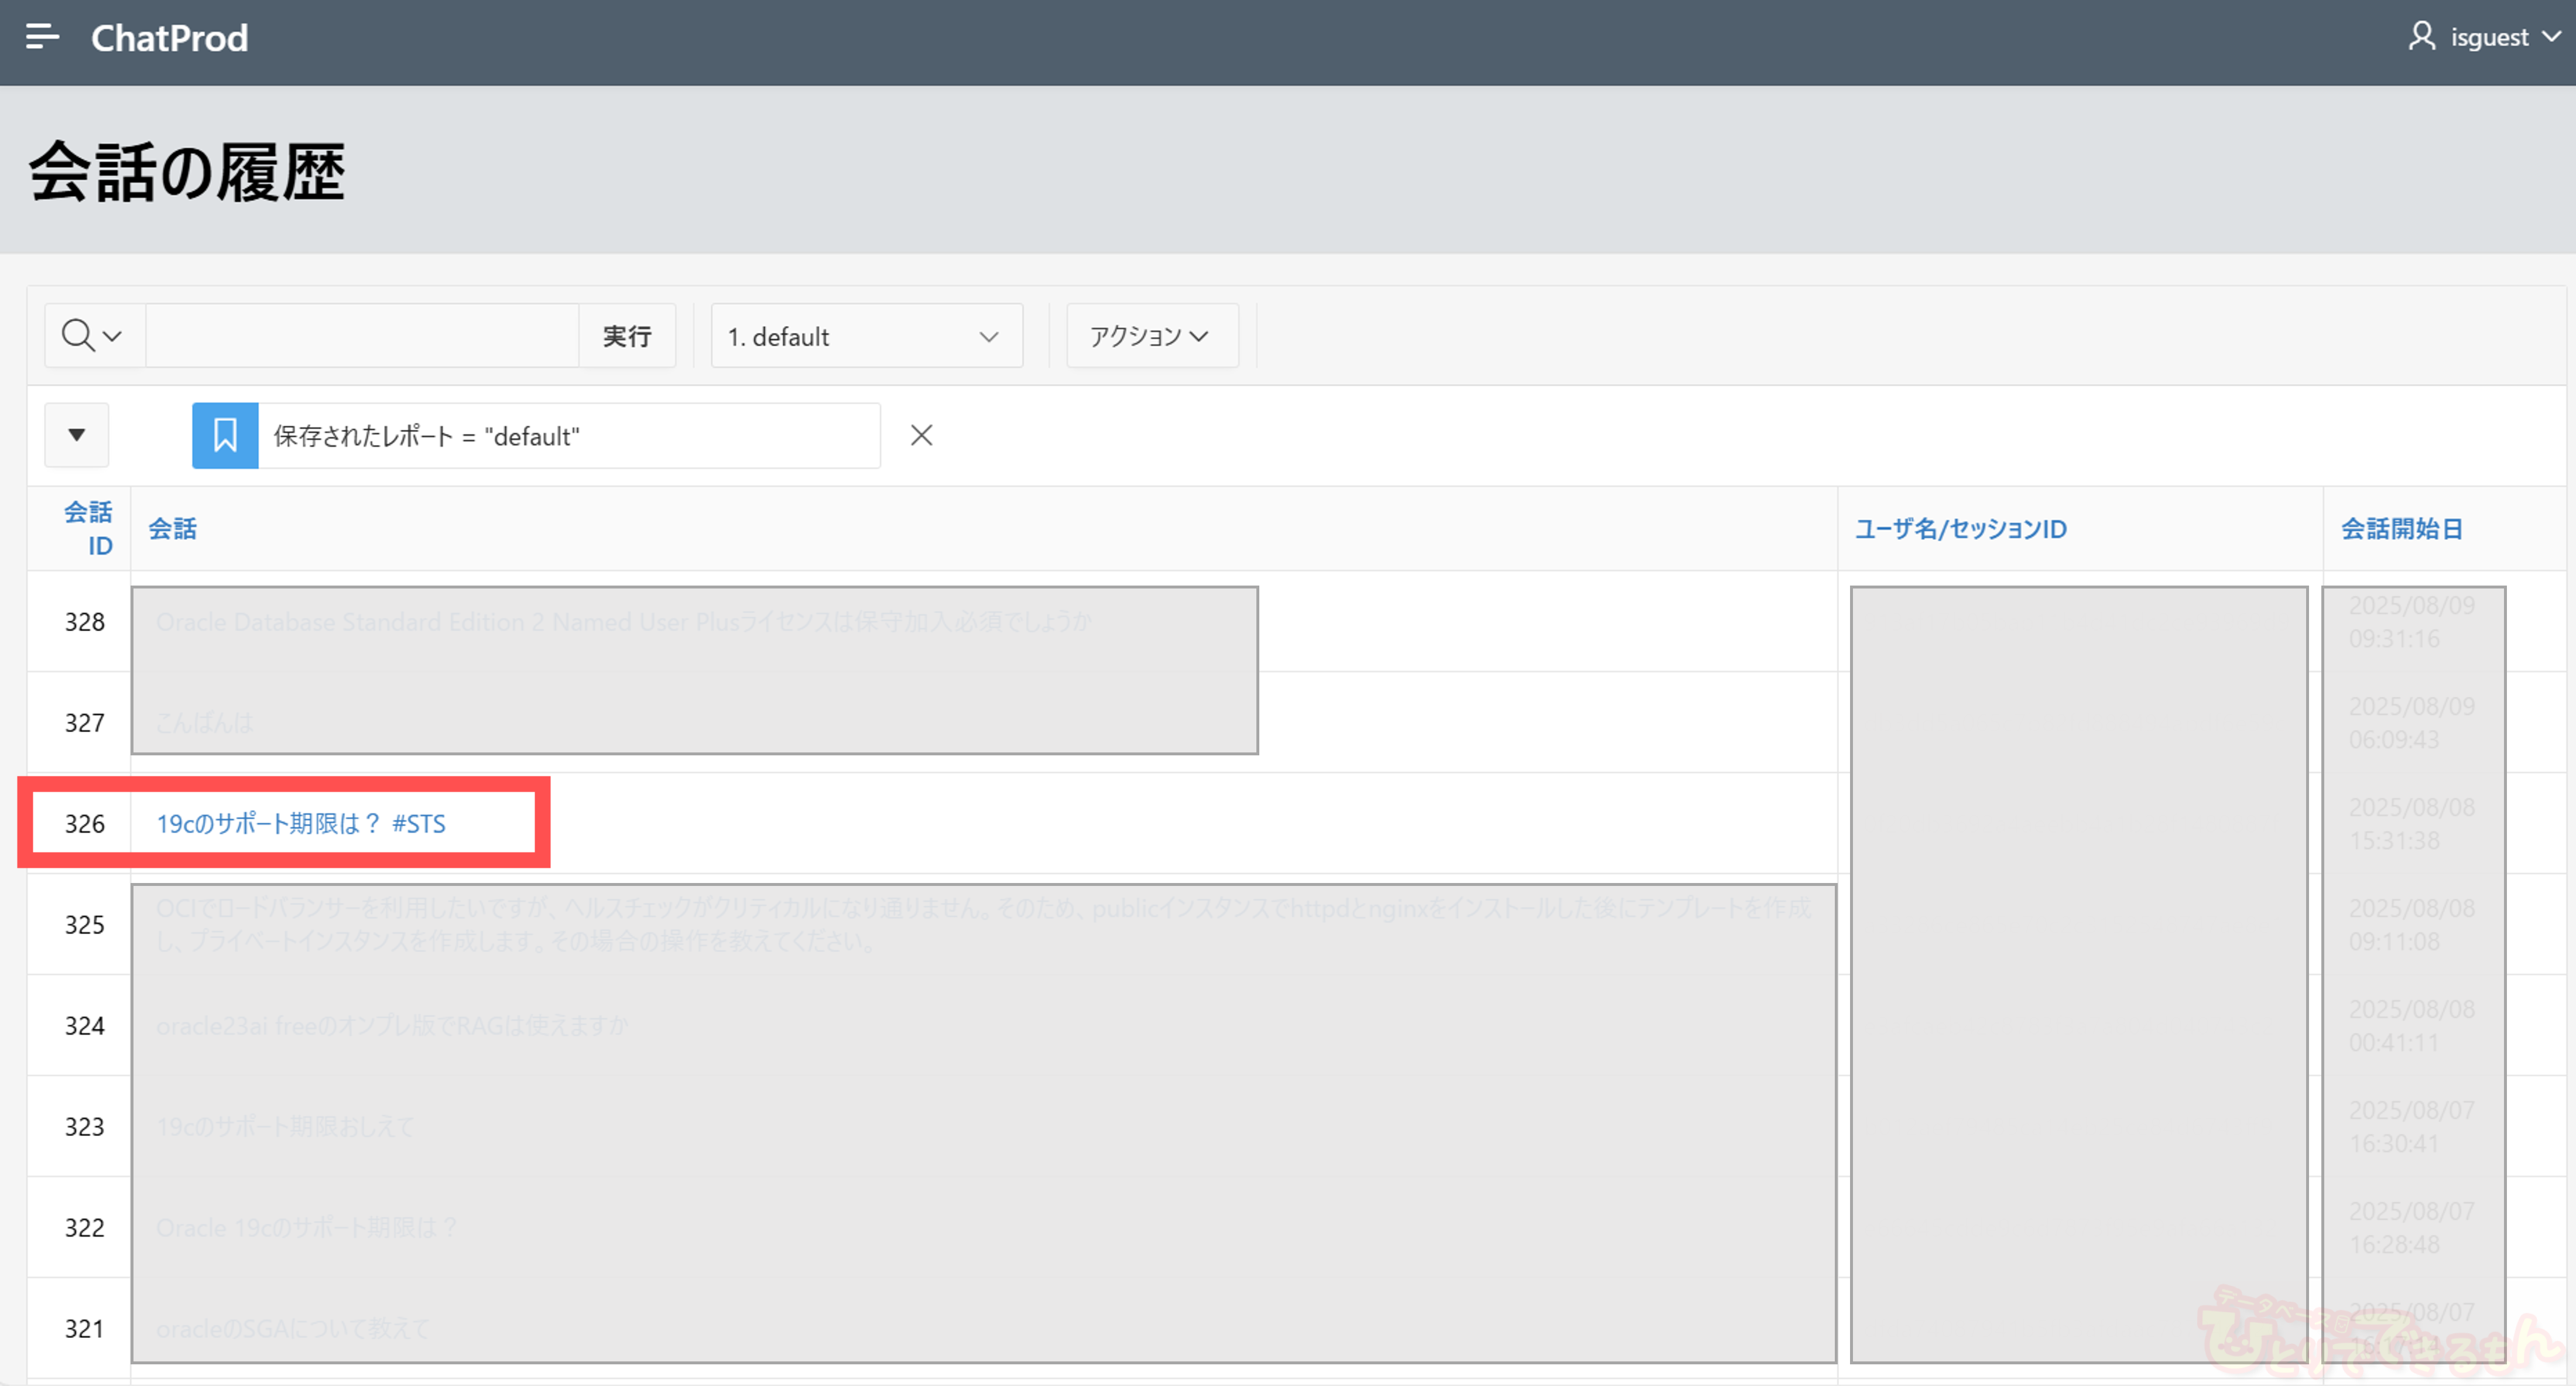Open the hamburger navigation menu
The height and width of the screenshot is (1386, 2576).
coord(42,37)
